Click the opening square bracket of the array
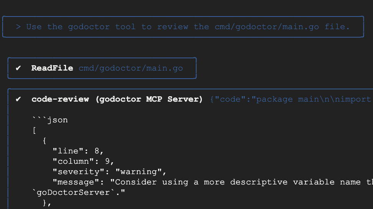This screenshot has width=373, height=209. click(34, 130)
